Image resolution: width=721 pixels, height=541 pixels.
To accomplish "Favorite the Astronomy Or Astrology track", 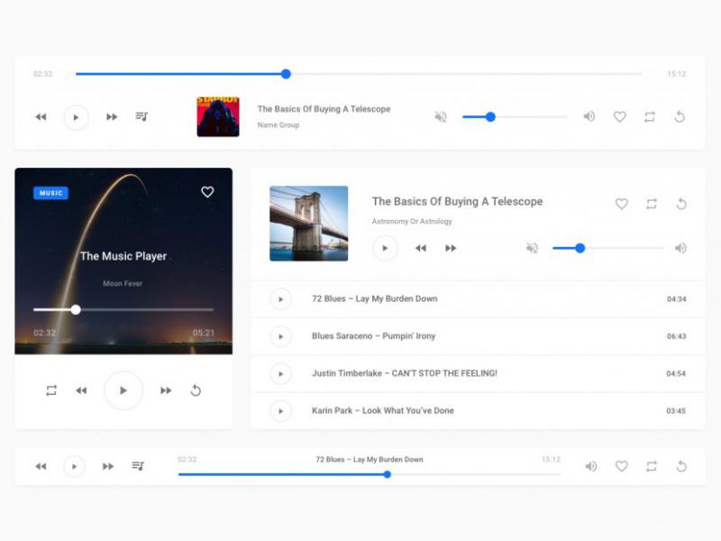I will 622,204.
